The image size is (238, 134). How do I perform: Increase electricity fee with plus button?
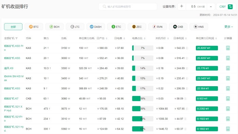(x=182, y=6)
